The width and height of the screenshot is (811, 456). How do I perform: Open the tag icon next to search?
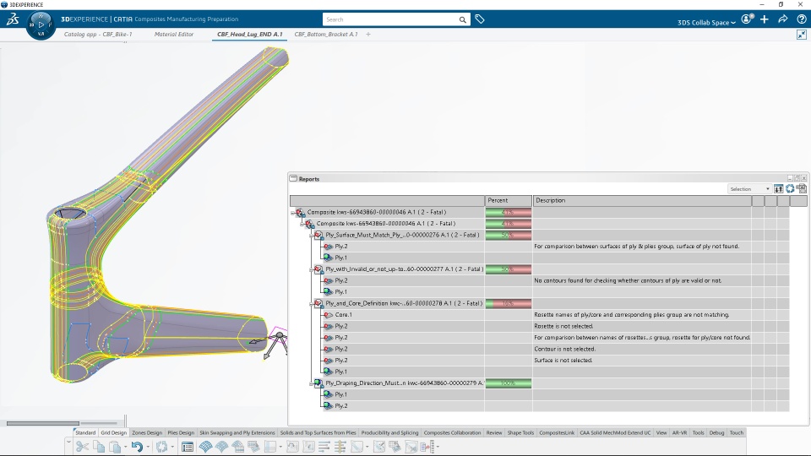(480, 19)
